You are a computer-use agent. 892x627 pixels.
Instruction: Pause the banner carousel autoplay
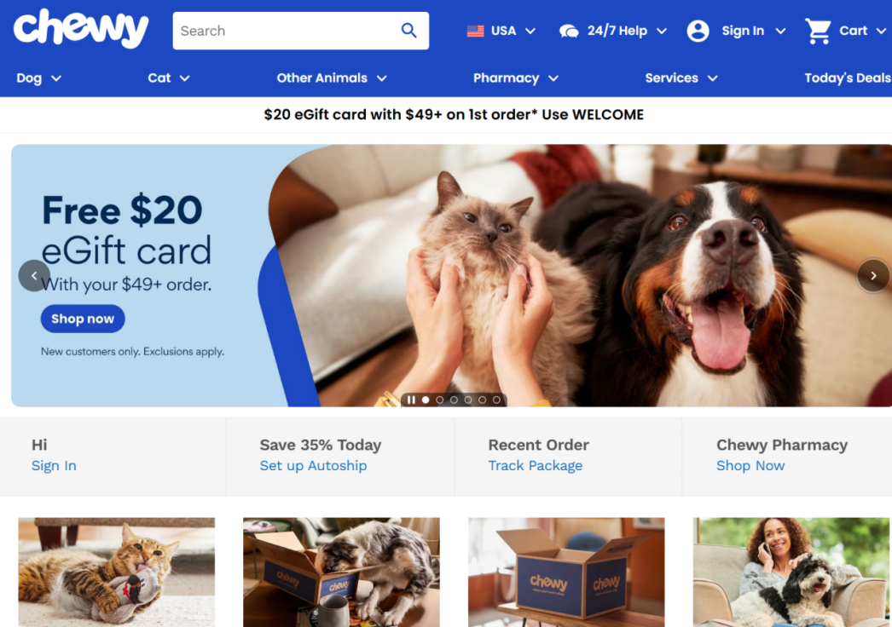[x=411, y=400]
